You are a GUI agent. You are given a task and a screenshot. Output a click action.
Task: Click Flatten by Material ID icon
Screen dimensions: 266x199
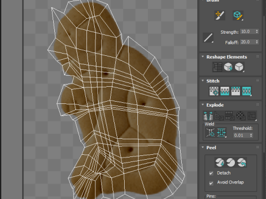coord(241,116)
